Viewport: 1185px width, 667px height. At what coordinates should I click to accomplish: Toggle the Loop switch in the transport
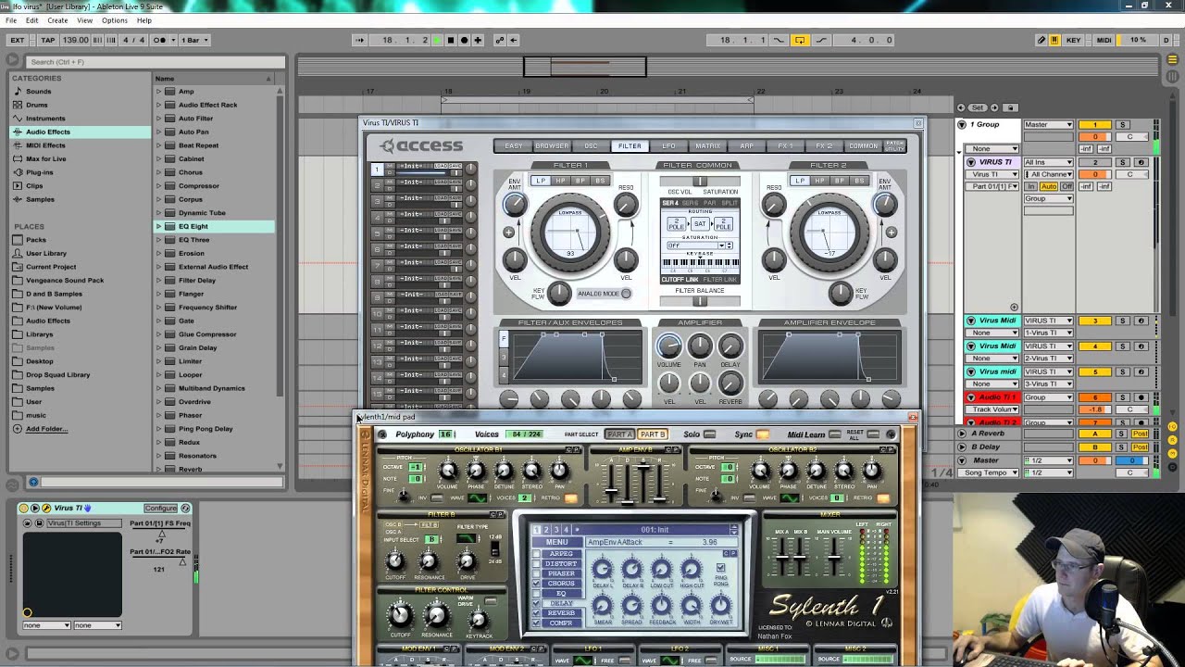(799, 40)
